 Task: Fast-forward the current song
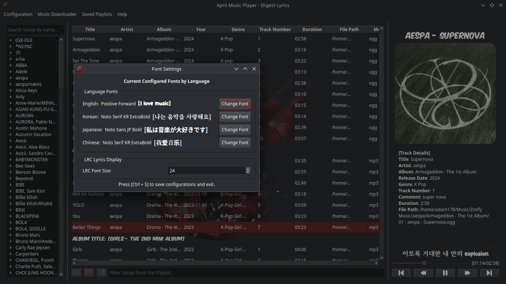click(467, 273)
